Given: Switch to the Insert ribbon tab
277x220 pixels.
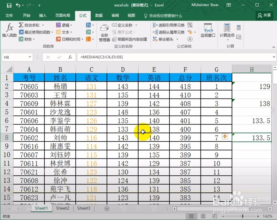Looking at the screenshot, I should tap(43, 15).
